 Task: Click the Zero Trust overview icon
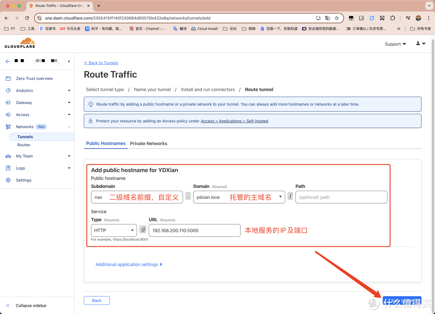point(8,79)
